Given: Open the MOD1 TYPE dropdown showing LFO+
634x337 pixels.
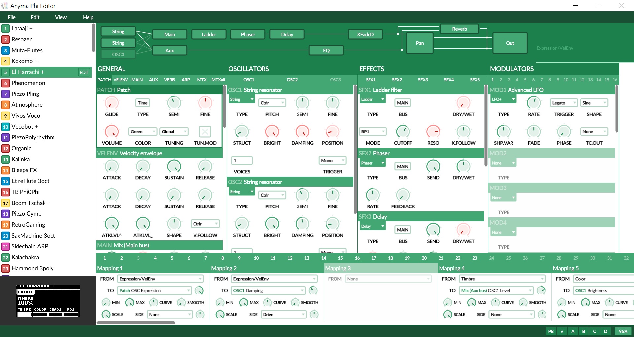Looking at the screenshot, I should 503,99.
